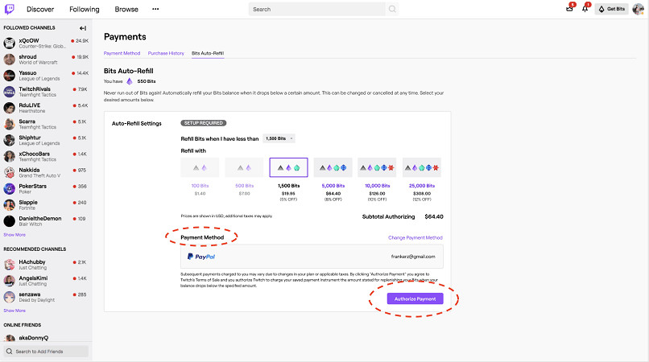Open DanieltheDemon channel avatar
Image resolution: width=649 pixels, height=362 pixels.
click(x=9, y=221)
